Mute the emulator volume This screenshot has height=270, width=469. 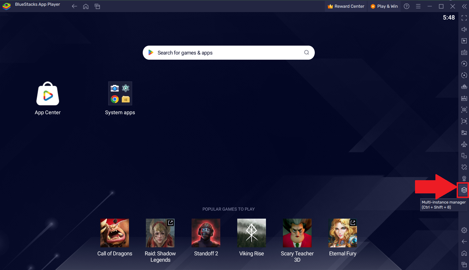coord(464,29)
